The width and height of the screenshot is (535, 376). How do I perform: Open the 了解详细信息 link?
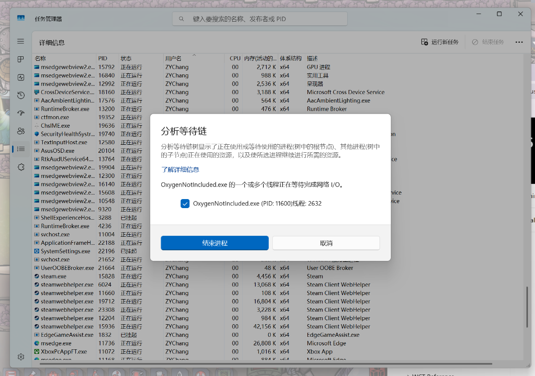click(x=180, y=170)
